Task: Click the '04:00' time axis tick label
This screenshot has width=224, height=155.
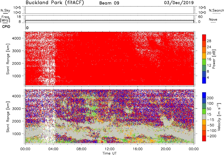Action: (53, 149)
